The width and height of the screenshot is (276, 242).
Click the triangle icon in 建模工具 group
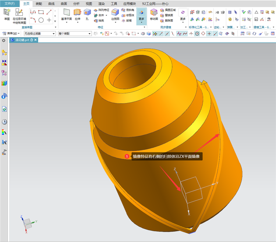point(256,12)
